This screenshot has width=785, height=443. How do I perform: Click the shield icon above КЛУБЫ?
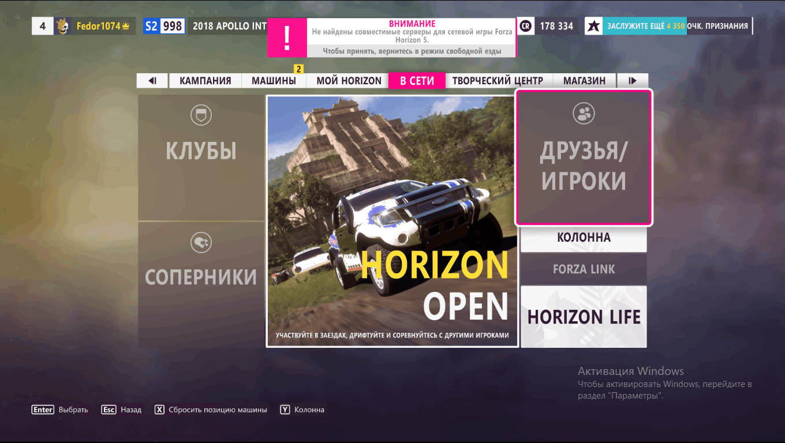(x=201, y=115)
